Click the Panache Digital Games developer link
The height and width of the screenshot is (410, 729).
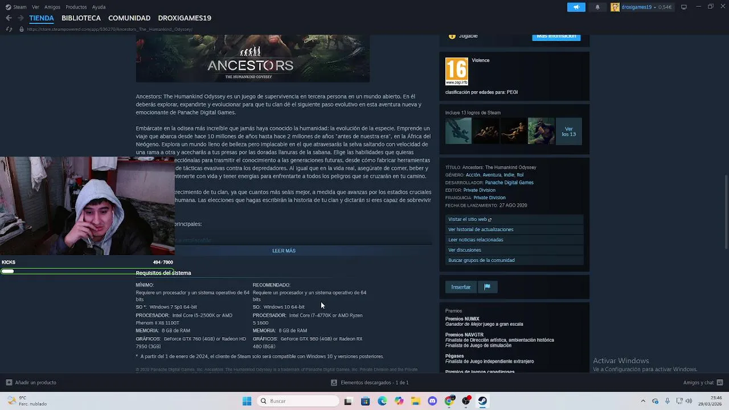(509, 183)
